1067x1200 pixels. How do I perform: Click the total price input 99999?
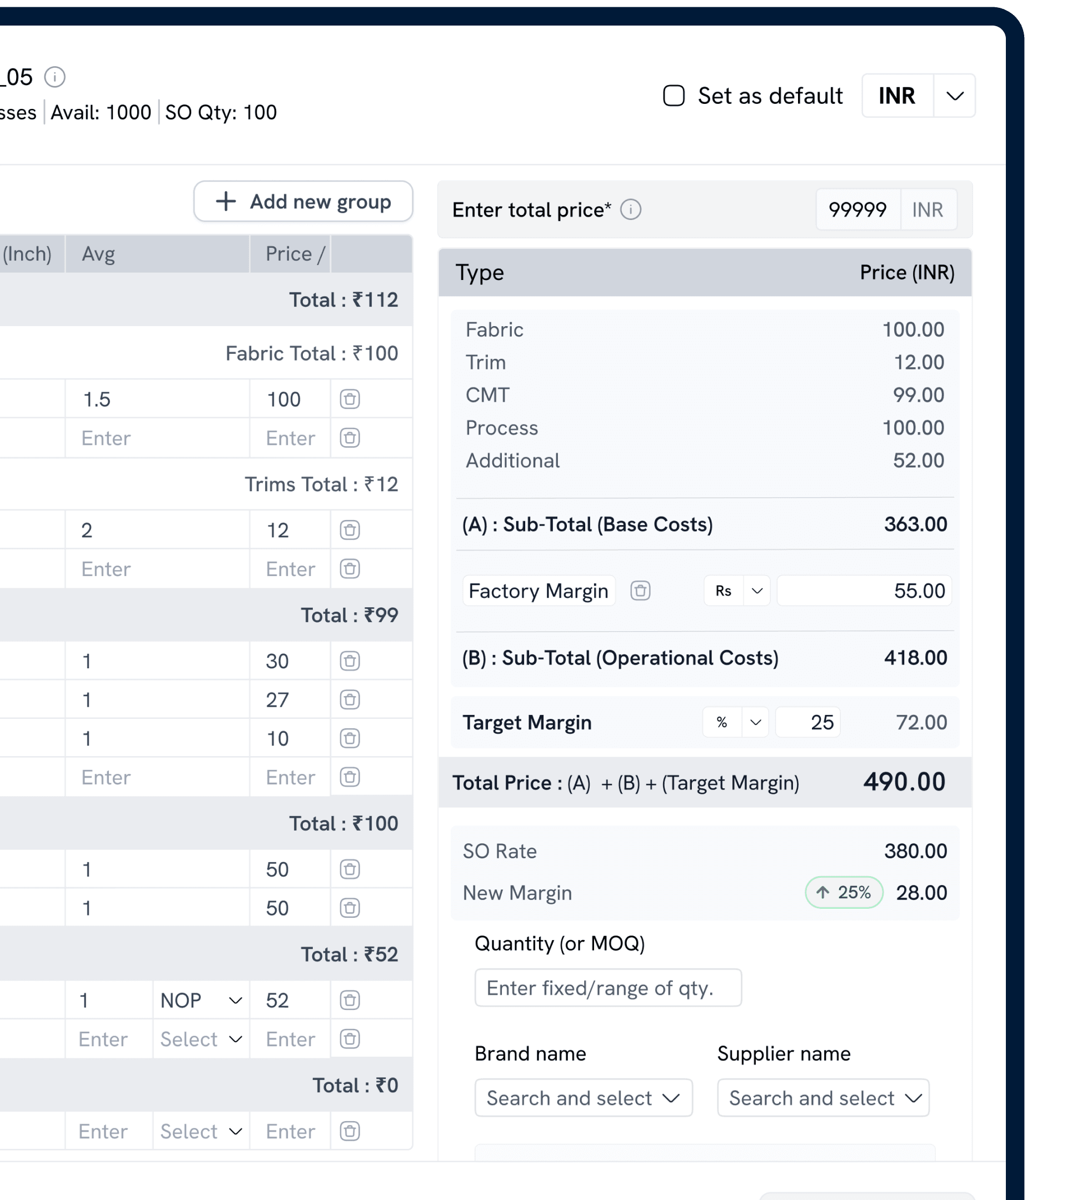857,209
